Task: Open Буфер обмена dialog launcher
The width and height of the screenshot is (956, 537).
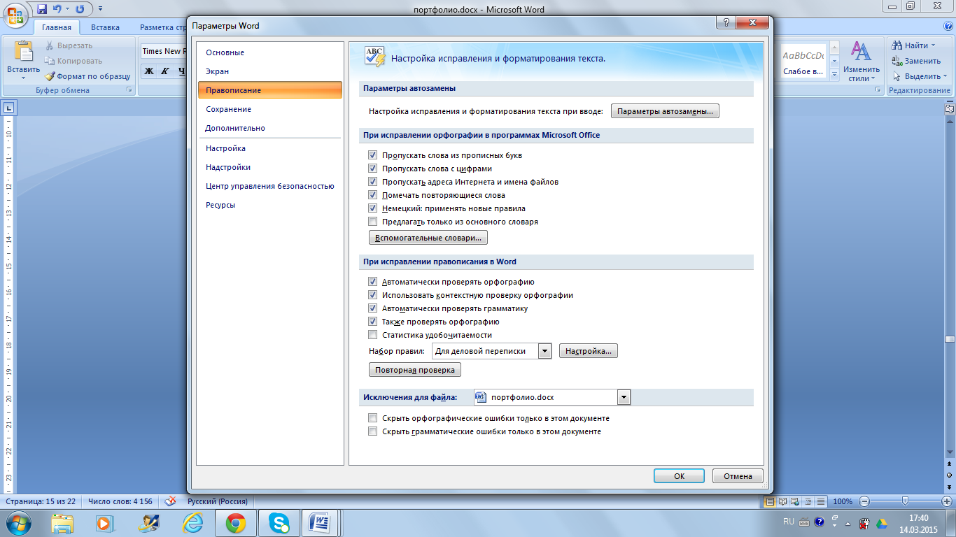Action: 129,90
